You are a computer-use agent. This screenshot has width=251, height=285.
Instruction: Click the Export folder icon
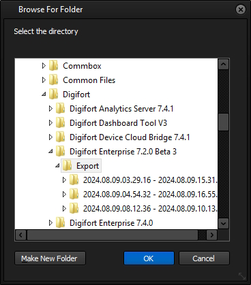pyautogui.click(x=68, y=166)
